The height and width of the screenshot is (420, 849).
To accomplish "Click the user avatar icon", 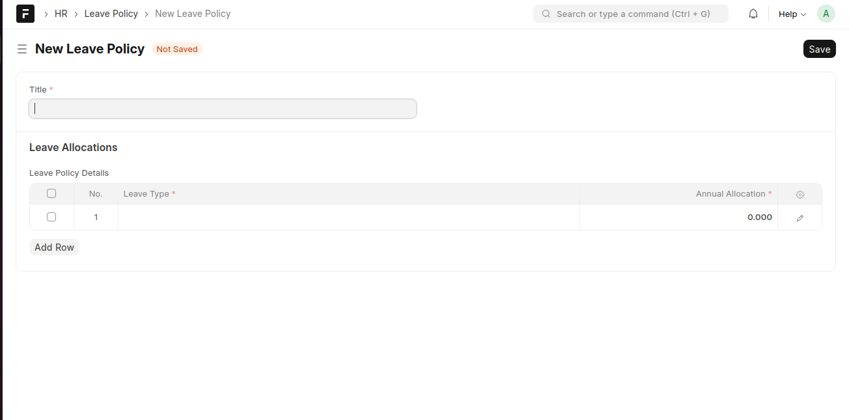I will click(x=826, y=14).
